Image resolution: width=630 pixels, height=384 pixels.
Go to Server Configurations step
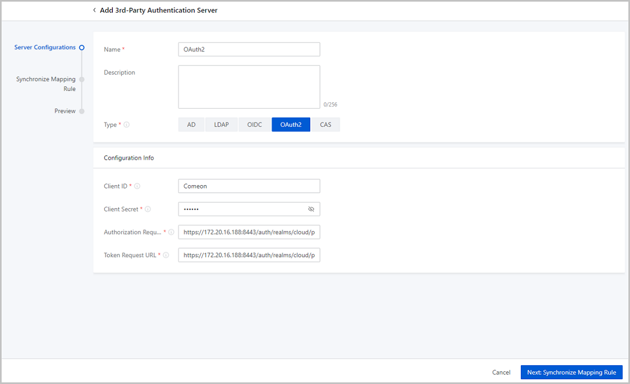45,47
